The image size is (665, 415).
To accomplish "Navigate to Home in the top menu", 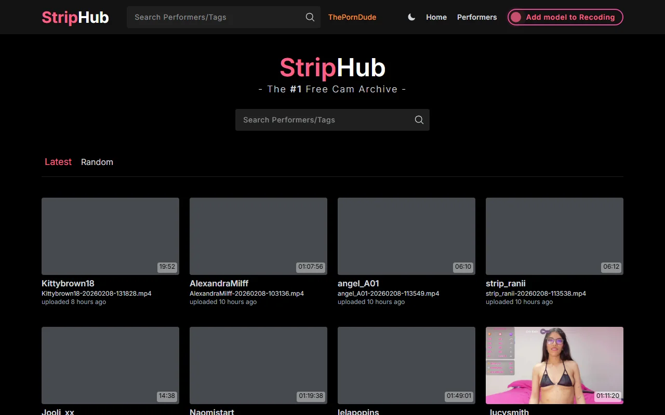I will coord(436,17).
